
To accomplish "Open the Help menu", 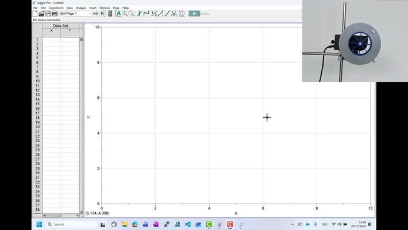I will (125, 8).
